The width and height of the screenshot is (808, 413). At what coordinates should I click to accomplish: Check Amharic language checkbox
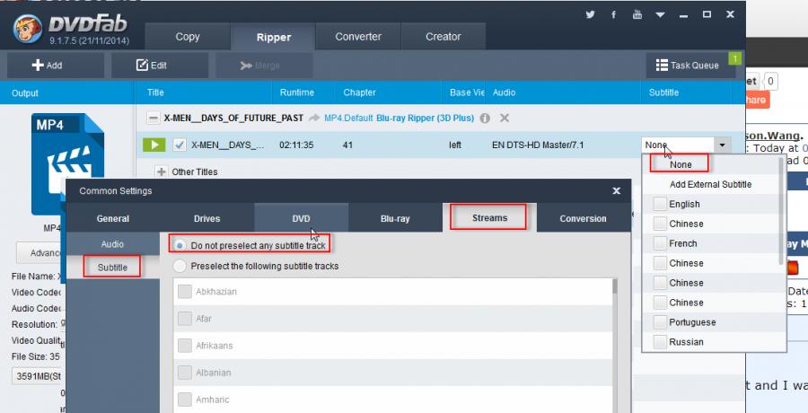[184, 399]
